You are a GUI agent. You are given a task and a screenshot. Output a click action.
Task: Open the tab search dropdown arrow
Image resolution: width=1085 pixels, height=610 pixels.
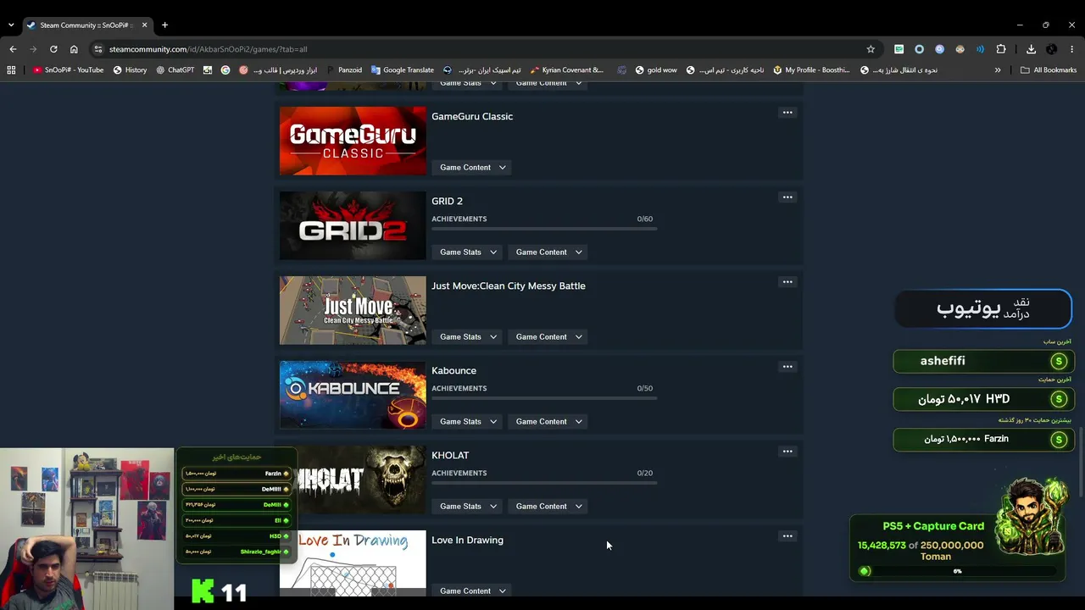11,25
